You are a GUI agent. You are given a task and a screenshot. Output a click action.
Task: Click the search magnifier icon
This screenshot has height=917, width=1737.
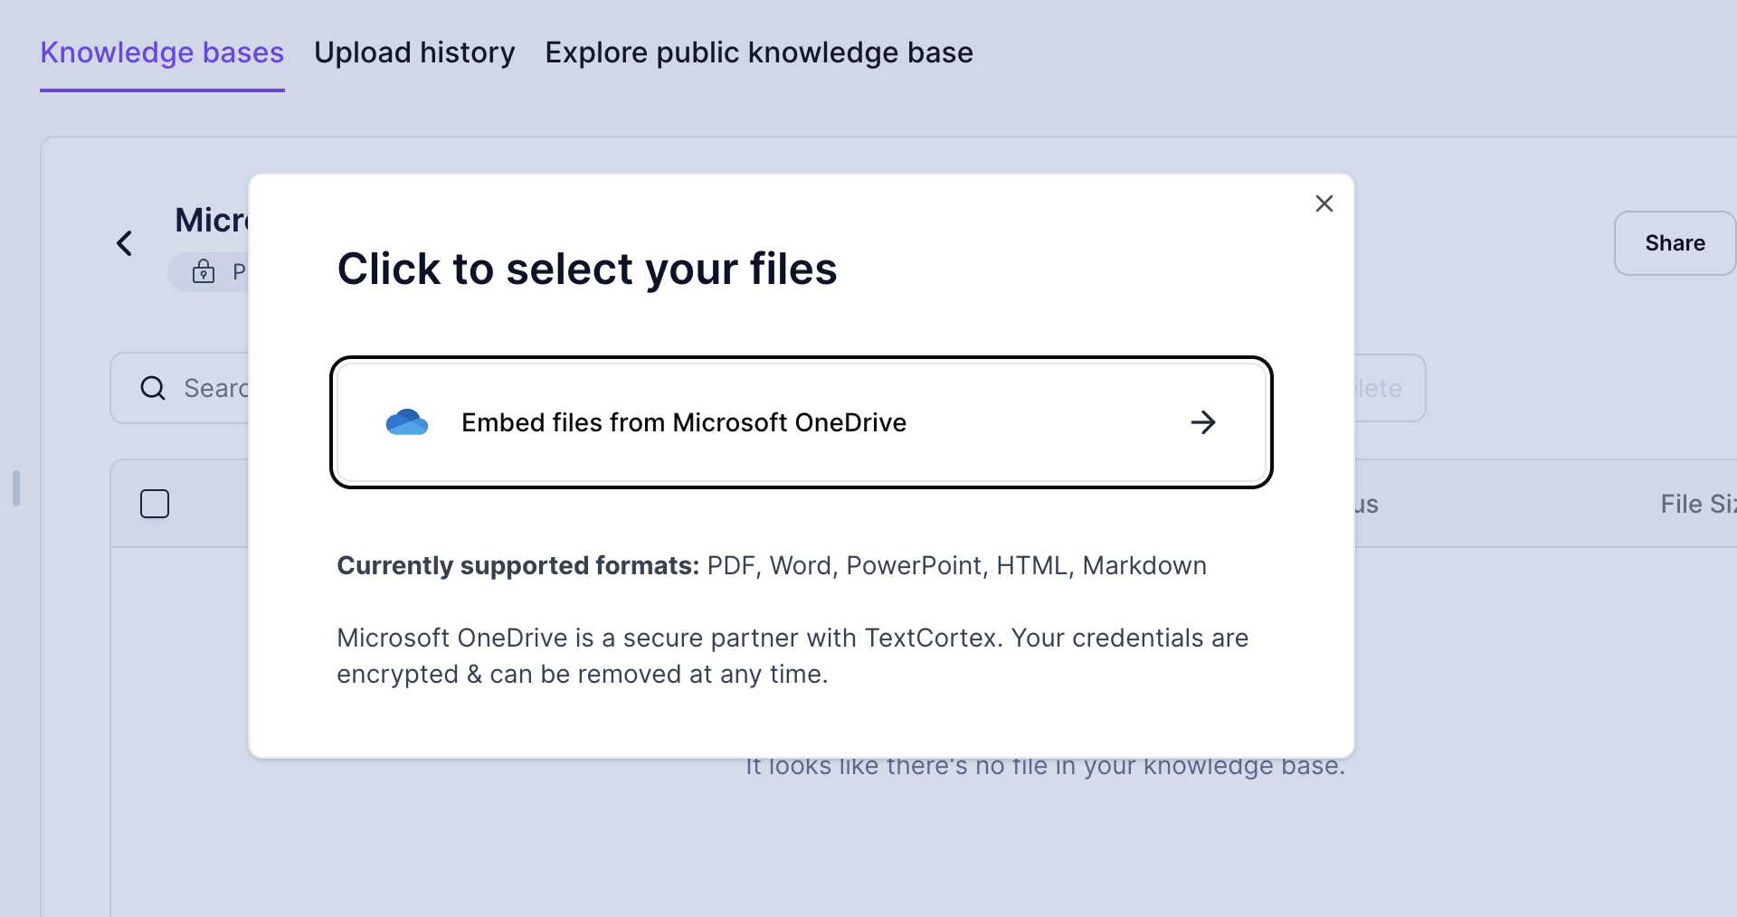tap(153, 388)
